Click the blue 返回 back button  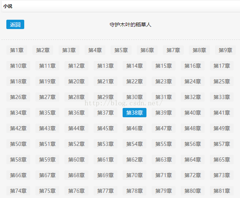(x=15, y=24)
